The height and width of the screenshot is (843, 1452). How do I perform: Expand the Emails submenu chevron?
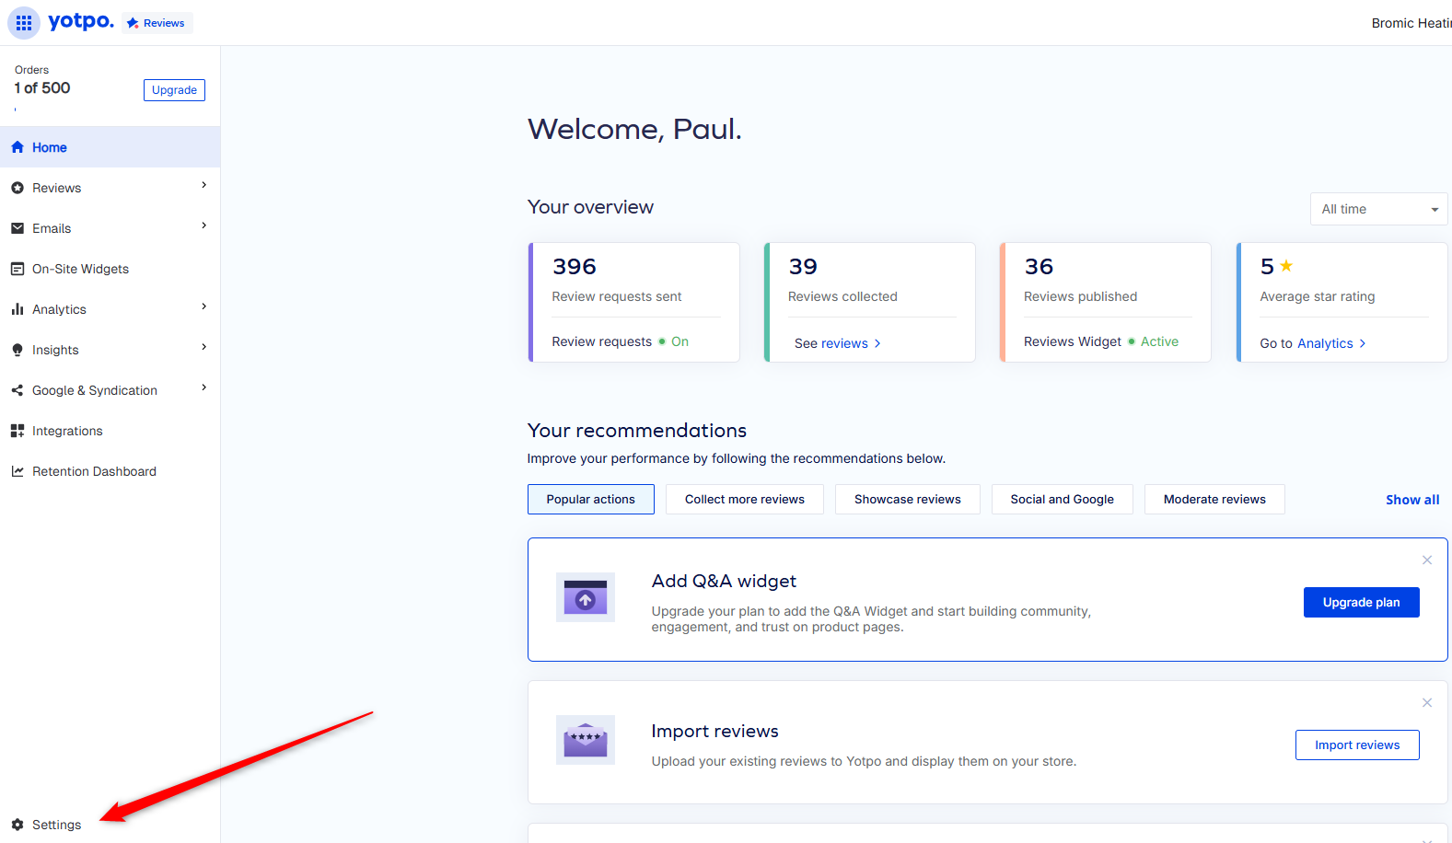[x=204, y=226]
